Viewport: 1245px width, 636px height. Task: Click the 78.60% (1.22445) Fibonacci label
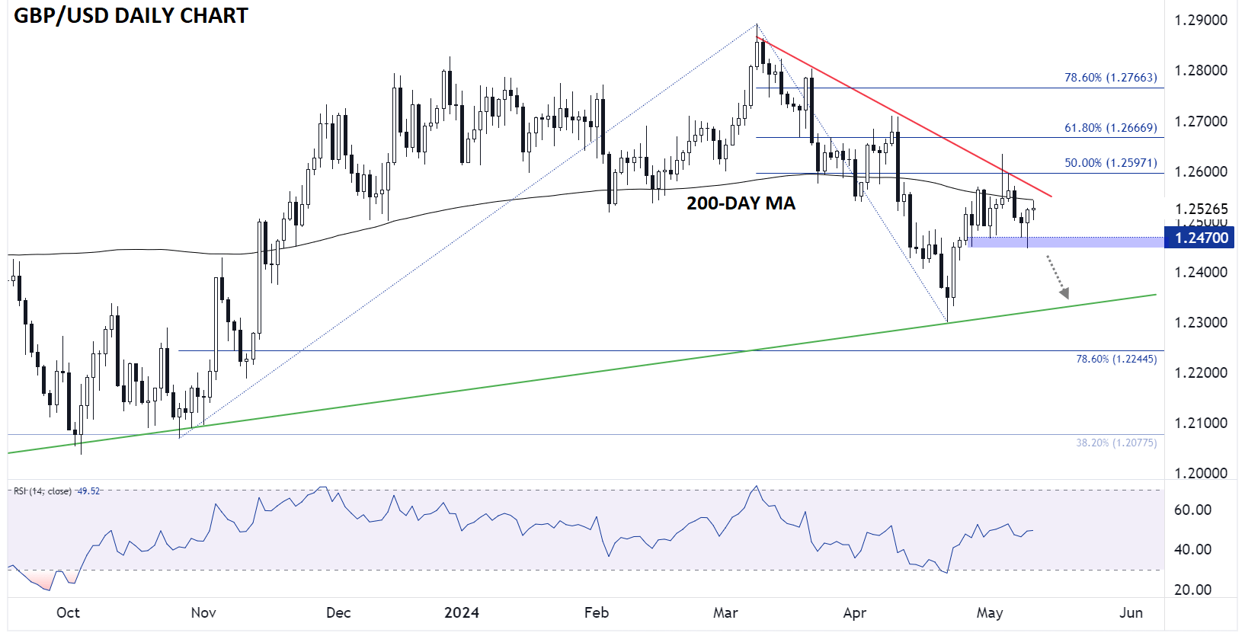[1115, 359]
